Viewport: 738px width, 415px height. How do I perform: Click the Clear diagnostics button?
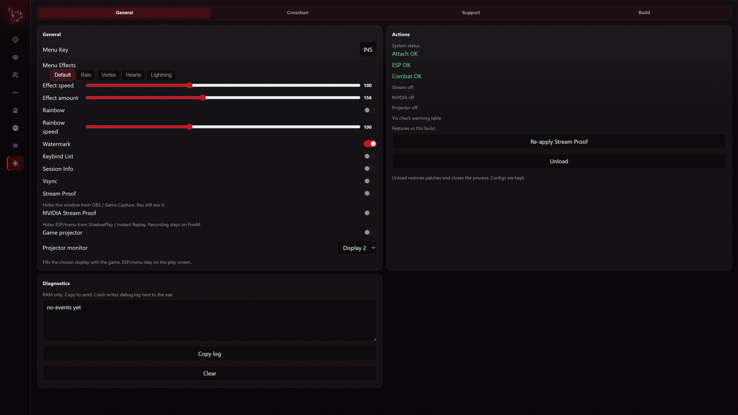209,373
